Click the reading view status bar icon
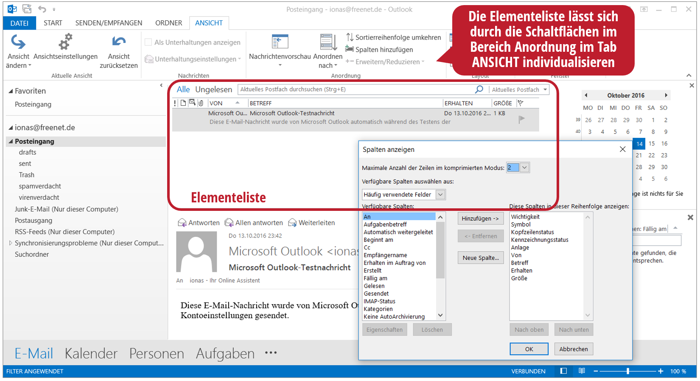The height and width of the screenshot is (381, 700). [582, 371]
